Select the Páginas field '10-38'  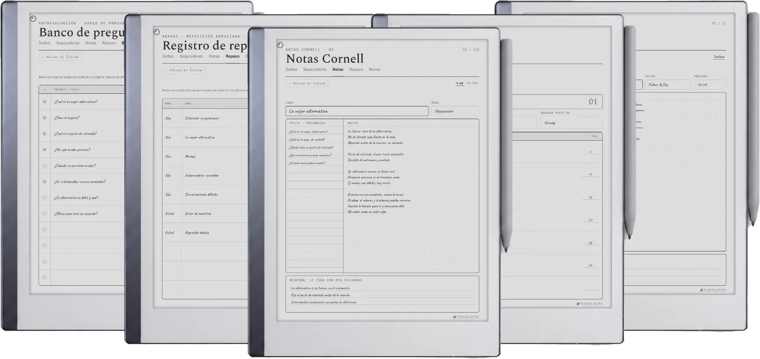pyautogui.click(x=709, y=84)
